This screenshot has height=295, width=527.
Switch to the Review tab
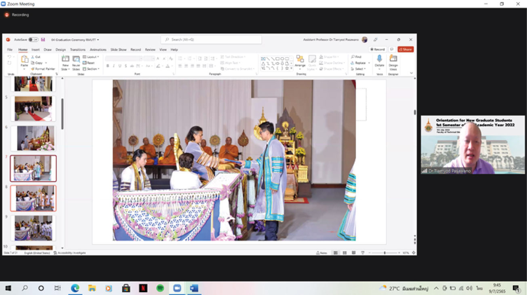click(150, 50)
